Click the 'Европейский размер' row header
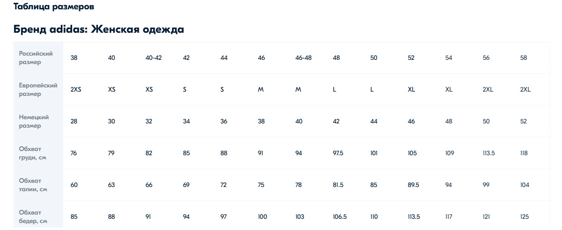The height and width of the screenshot is (230, 562). click(x=38, y=90)
